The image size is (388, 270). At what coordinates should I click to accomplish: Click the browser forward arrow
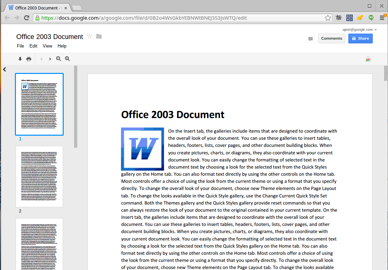(17, 18)
